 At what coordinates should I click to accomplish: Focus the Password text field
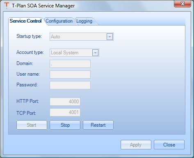[x=70, y=85]
